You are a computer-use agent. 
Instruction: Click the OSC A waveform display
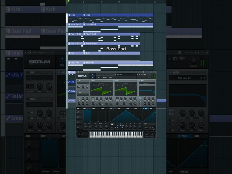(101, 91)
